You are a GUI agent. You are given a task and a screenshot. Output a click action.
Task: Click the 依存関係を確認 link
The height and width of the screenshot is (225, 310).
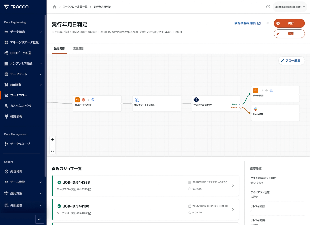point(247,23)
